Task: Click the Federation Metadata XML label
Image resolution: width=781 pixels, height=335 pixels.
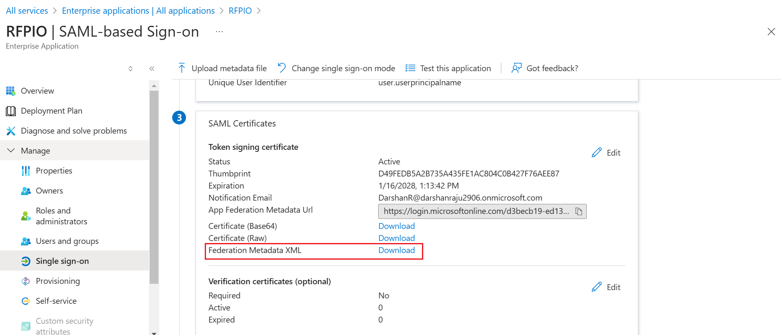Action: tap(255, 250)
